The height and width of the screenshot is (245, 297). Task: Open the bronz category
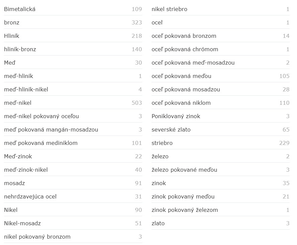[12, 22]
